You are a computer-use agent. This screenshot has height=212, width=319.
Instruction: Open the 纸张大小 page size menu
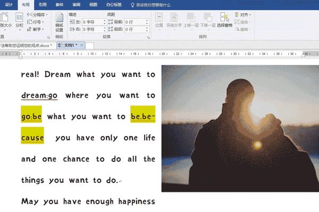tap(5, 22)
